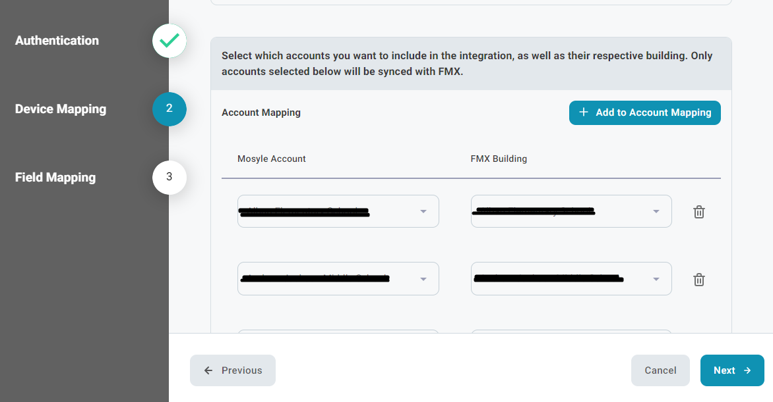The image size is (773, 402).
Task: Go back using the Previous button
Action: click(232, 370)
